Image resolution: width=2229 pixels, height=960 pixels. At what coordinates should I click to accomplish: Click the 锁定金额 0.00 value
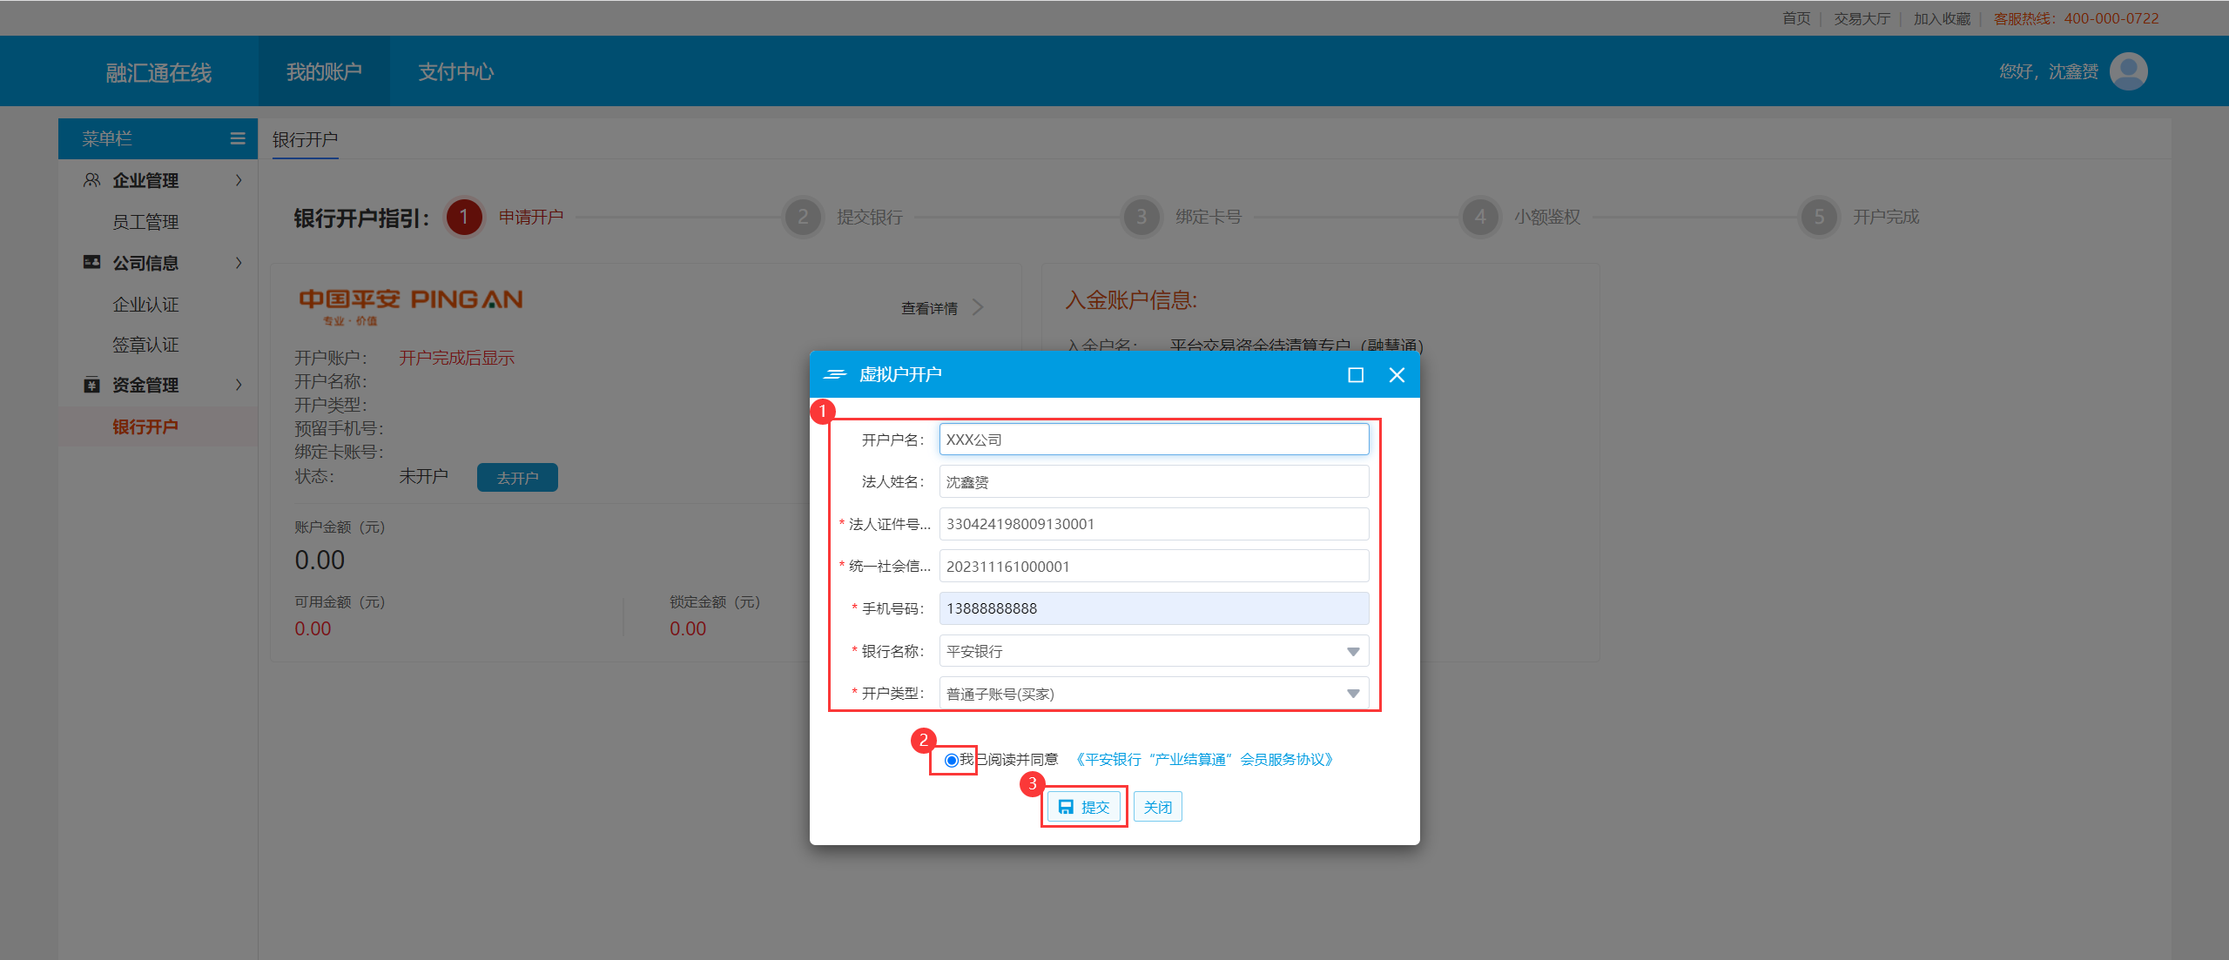(x=688, y=628)
